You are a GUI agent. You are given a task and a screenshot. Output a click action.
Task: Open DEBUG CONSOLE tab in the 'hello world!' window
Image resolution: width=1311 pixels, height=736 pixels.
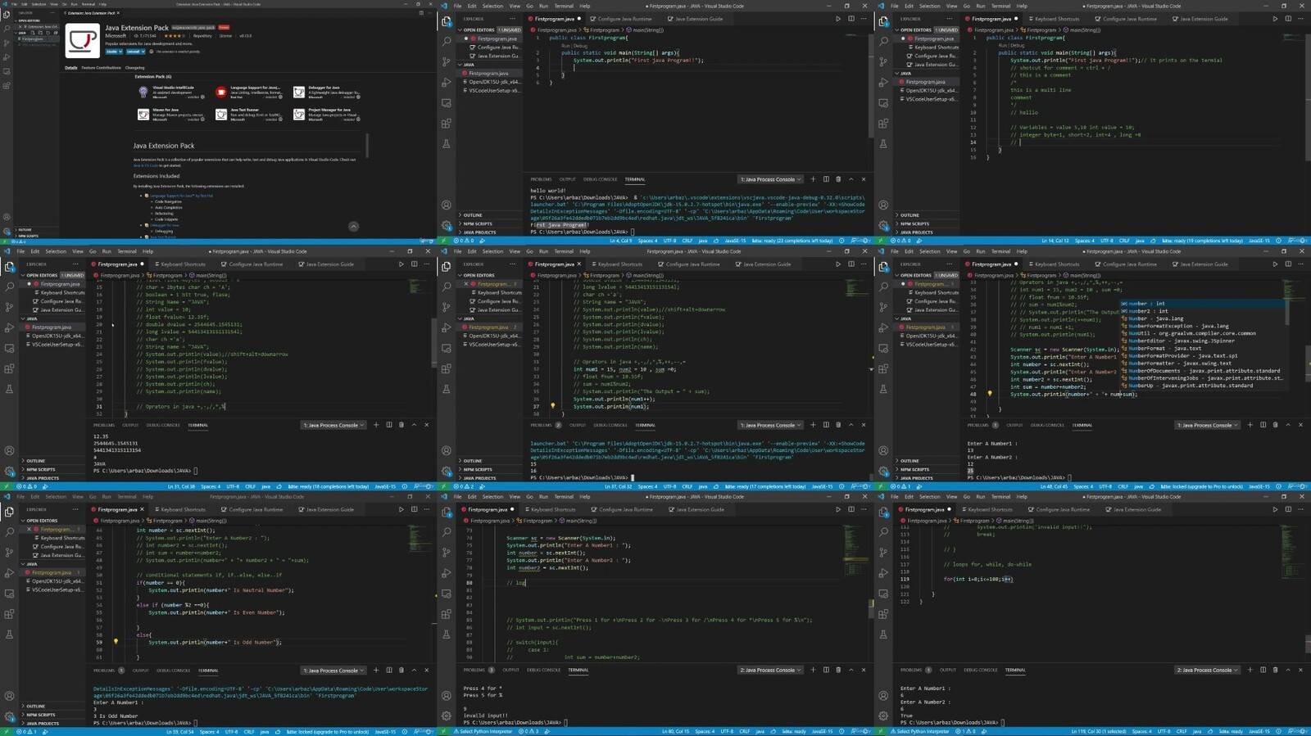tap(601, 179)
